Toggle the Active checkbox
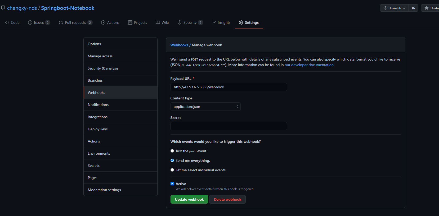439x216 pixels. (x=172, y=184)
